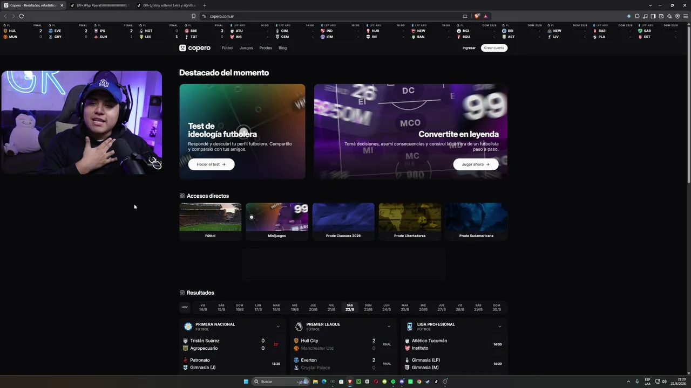Select the HOY date button

pyautogui.click(x=185, y=307)
